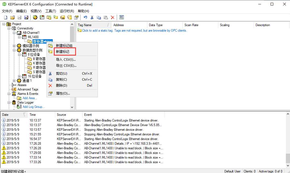Open the 运行时(R) menu
The height and width of the screenshot is (173, 290).
pyautogui.click(x=67, y=11)
